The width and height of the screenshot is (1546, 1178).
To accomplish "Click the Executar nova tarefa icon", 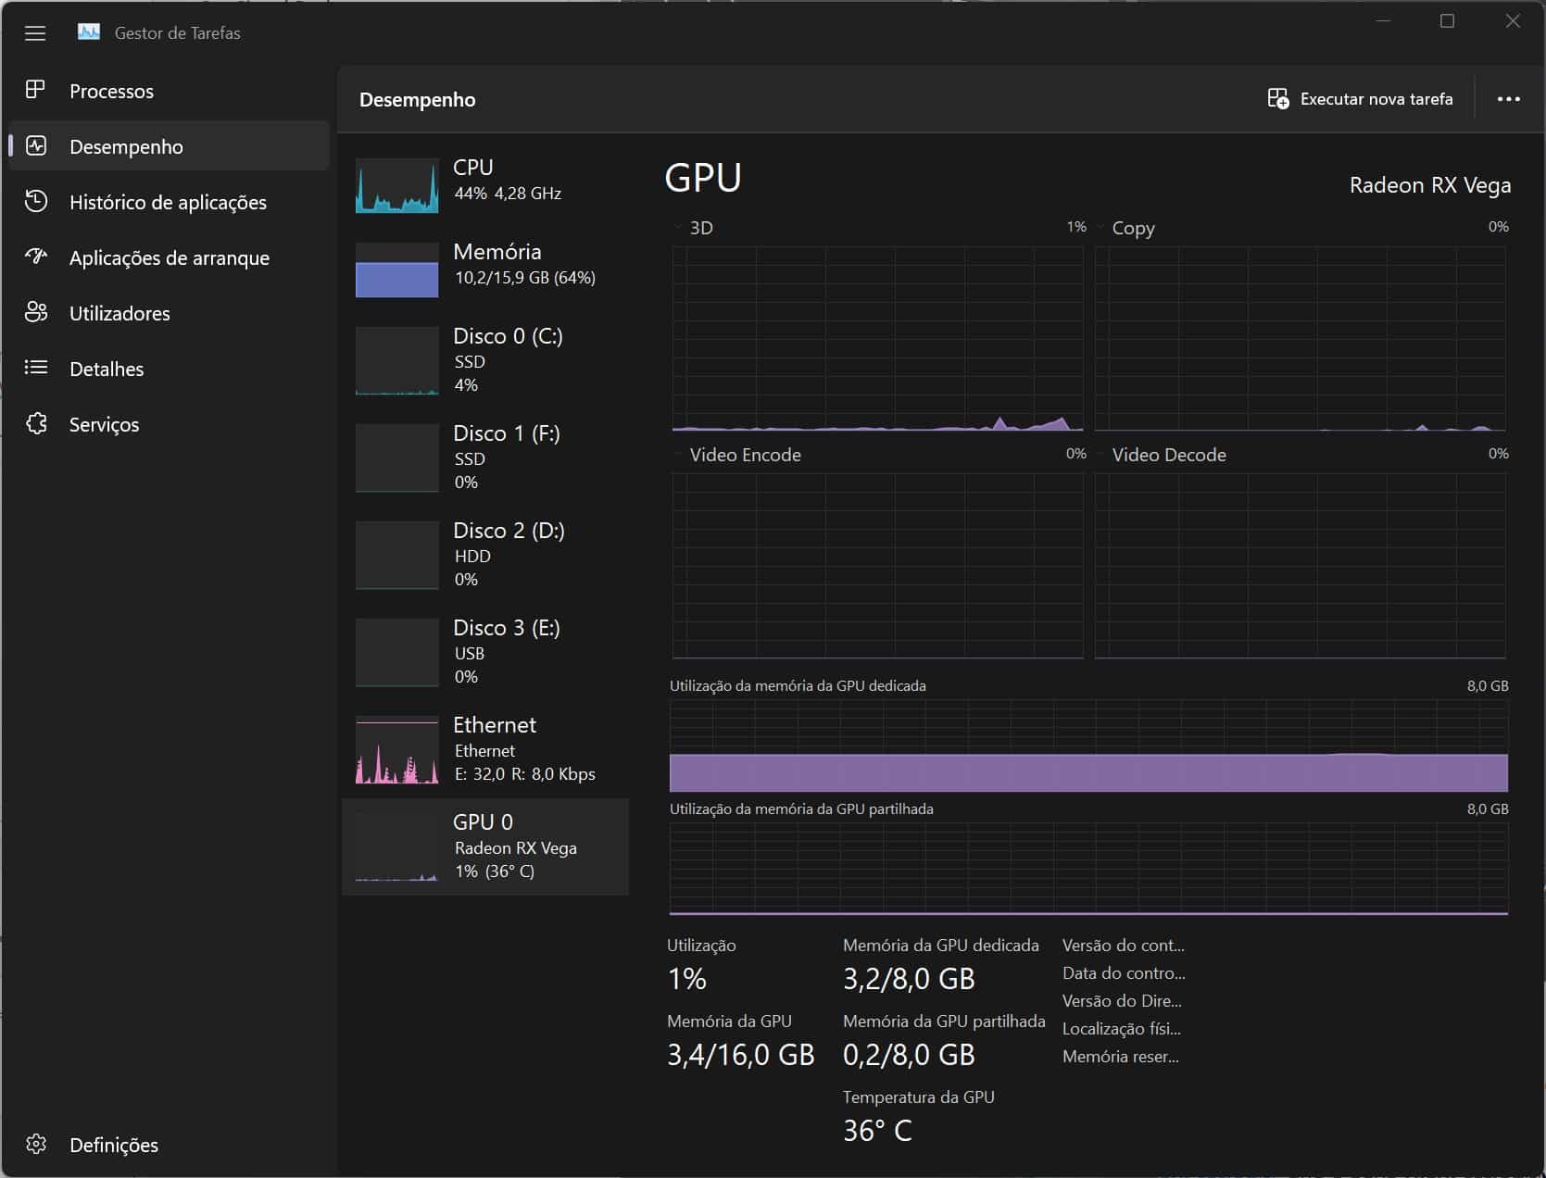I will coord(1278,99).
